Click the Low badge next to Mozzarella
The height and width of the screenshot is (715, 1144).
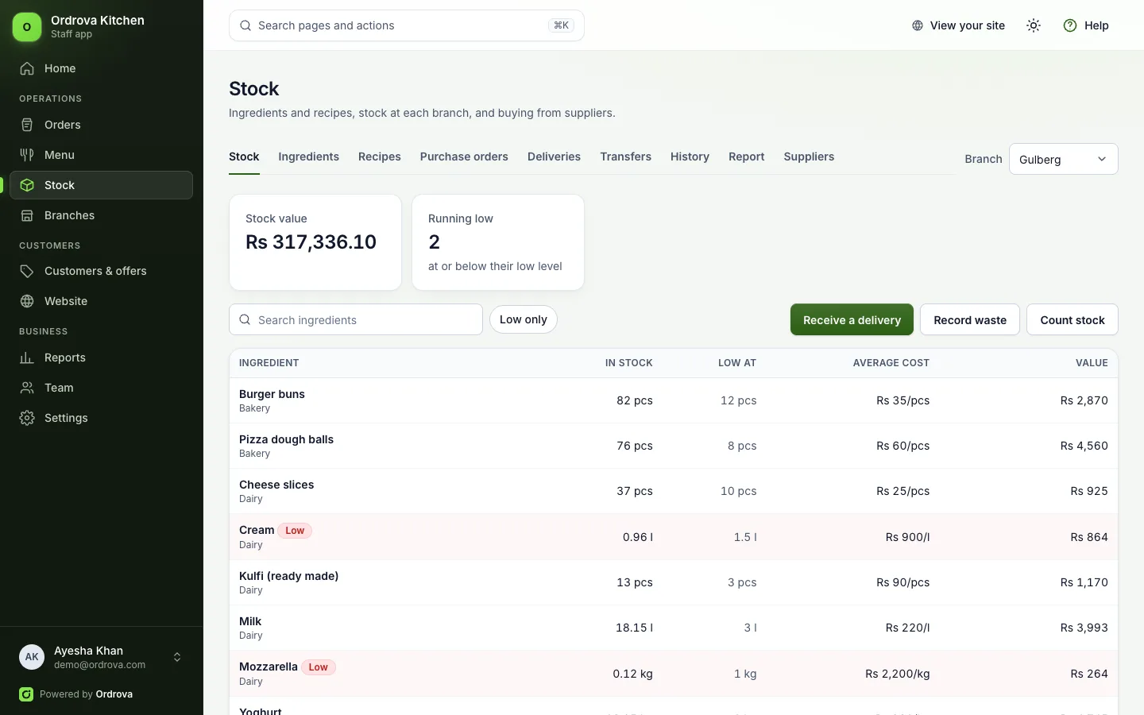[319, 667]
